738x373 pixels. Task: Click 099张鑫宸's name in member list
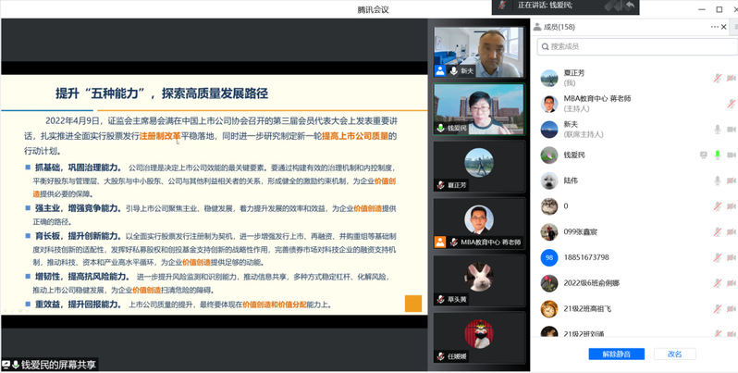[x=581, y=231]
